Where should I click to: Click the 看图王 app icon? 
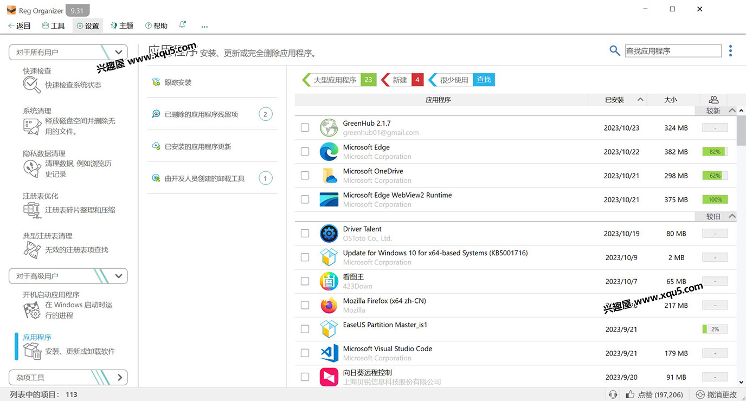coord(329,281)
